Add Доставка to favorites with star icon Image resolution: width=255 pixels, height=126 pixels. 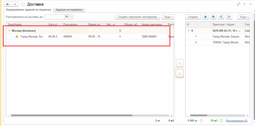click(23, 4)
